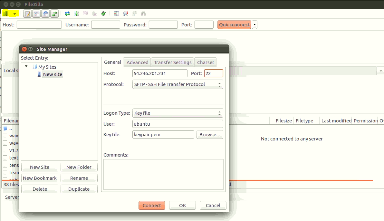Toggle the local directory tree view
384x221 pixels.
point(37,14)
